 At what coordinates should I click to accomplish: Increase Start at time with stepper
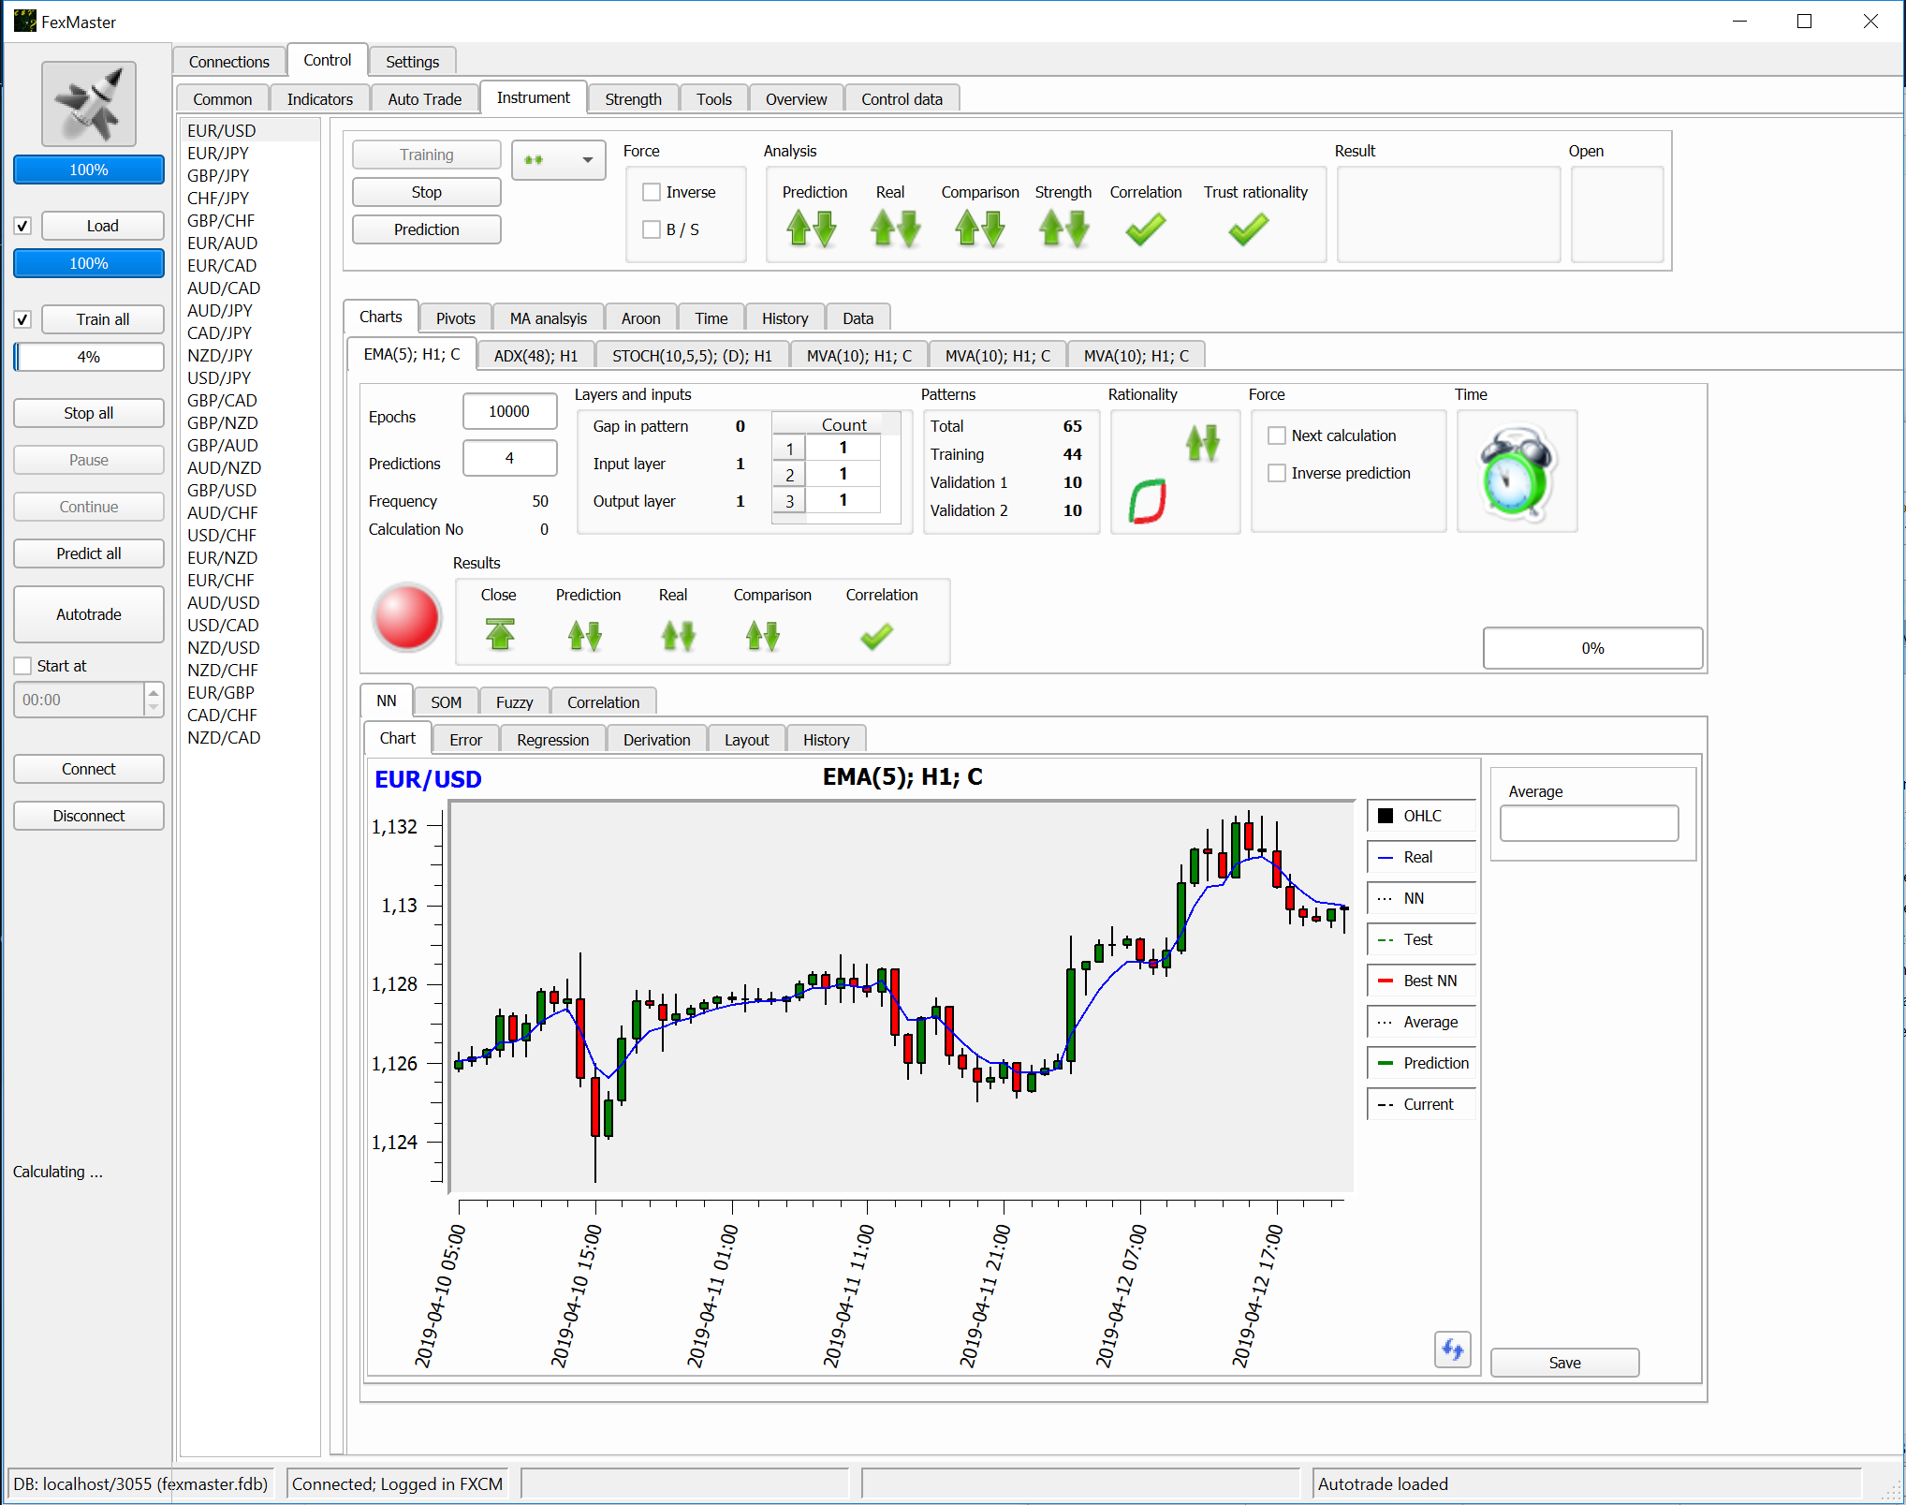click(154, 692)
